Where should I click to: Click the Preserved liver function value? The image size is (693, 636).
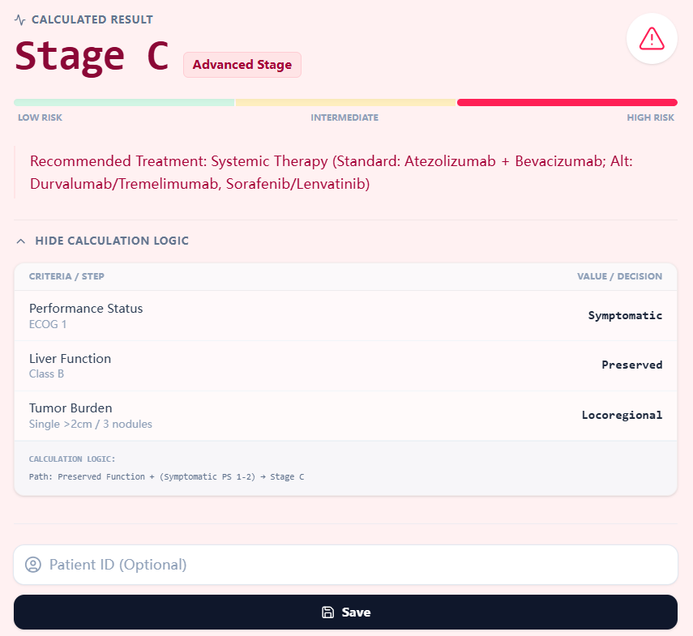[632, 365]
